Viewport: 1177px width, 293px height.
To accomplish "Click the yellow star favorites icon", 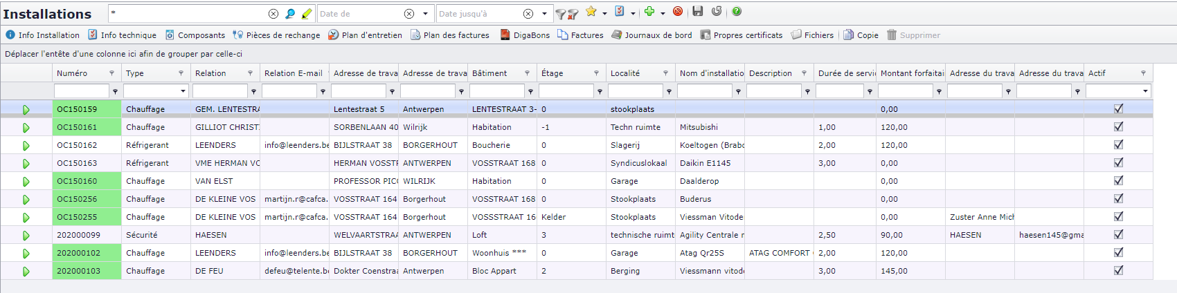I will pyautogui.click(x=591, y=11).
